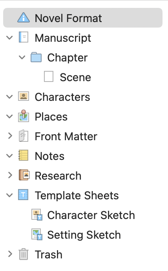Select the Setting Sketch template
168x271 pixels.
(x=76, y=234)
